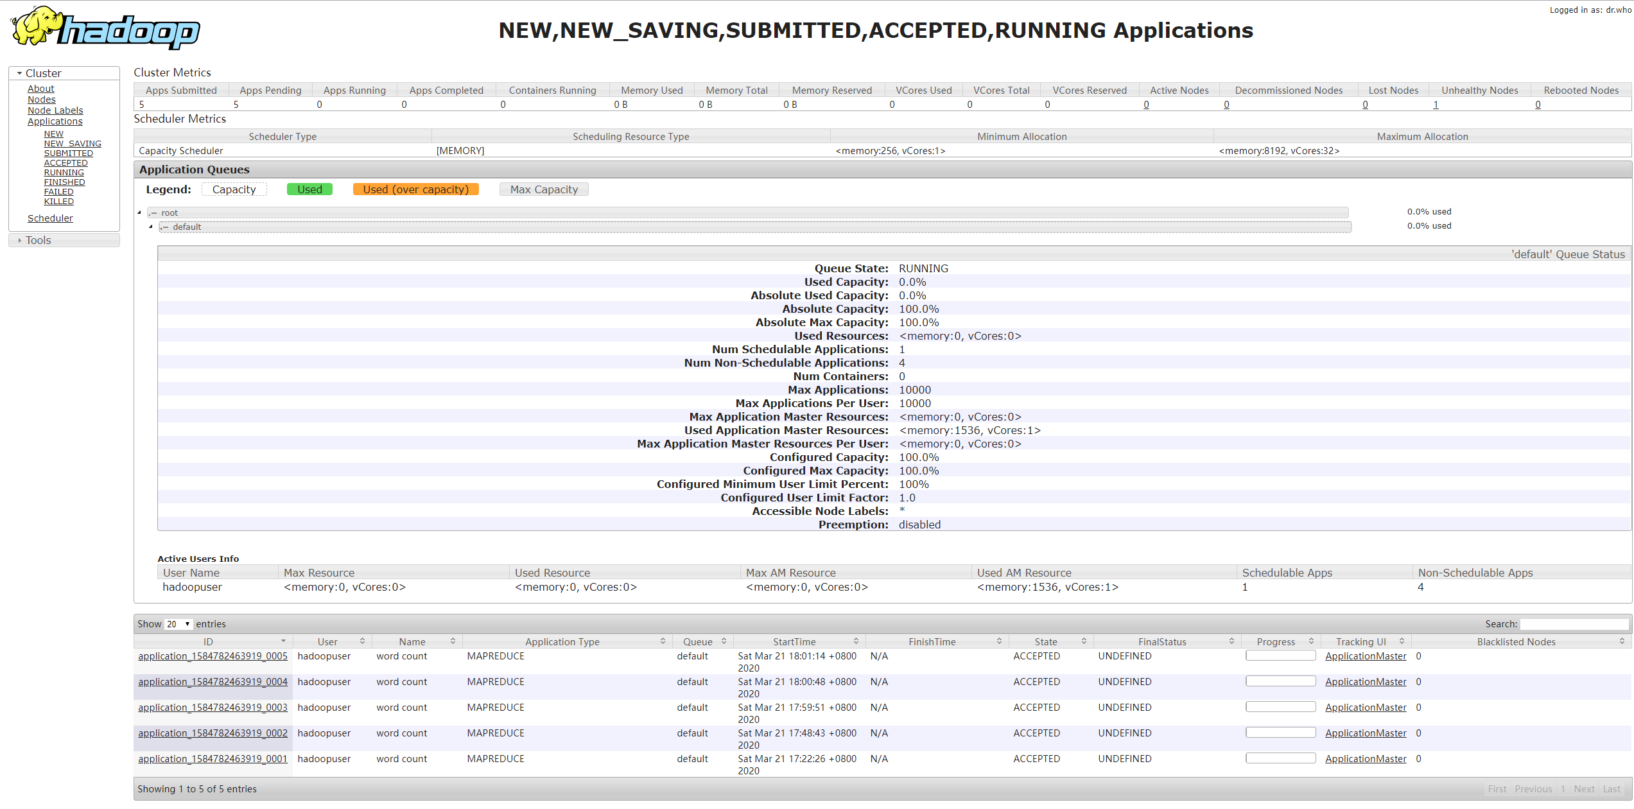
Task: Focus the applications Search input field
Action: coord(1574,624)
